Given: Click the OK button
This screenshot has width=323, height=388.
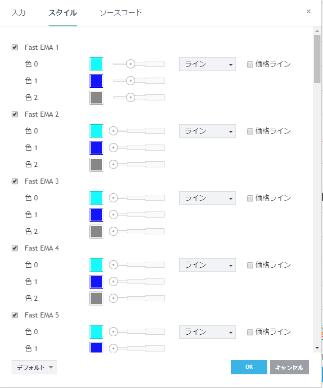Looking at the screenshot, I should coord(249,367).
